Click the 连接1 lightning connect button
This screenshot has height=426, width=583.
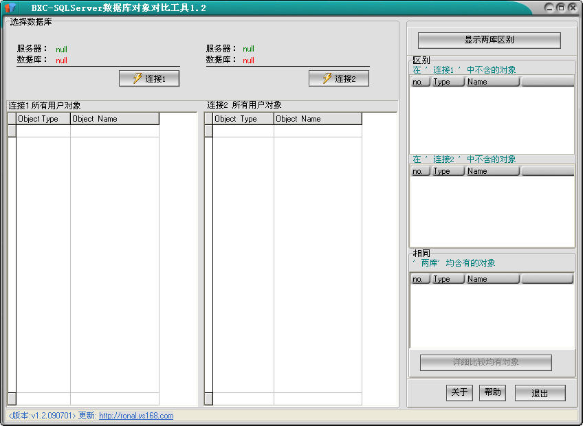[x=149, y=78]
